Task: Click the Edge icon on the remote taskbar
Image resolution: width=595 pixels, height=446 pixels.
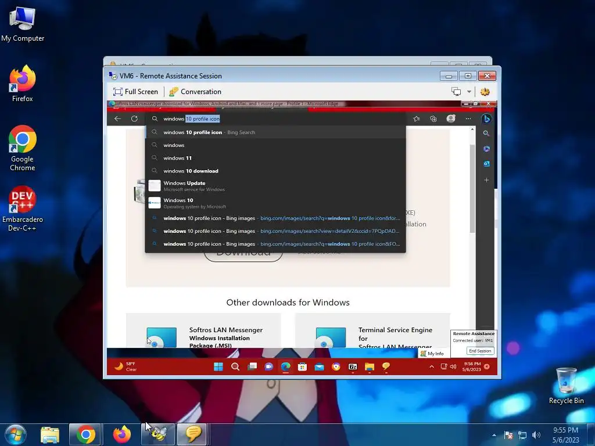Action: [285, 367]
